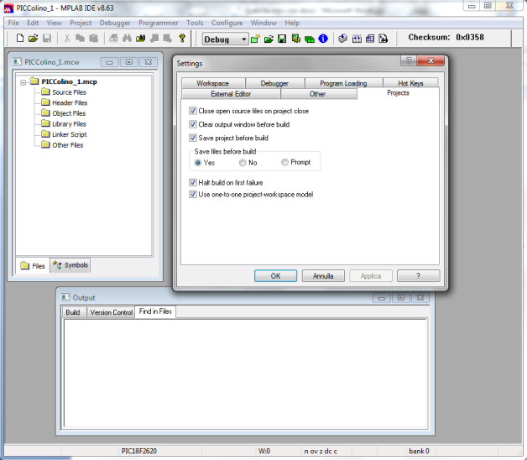Click the Paste toolbar icon
Image resolution: width=527 pixels, height=460 pixels.
click(x=93, y=39)
